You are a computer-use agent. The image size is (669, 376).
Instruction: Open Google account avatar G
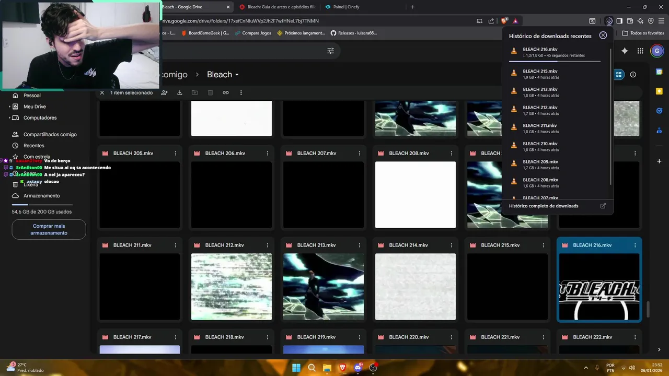pos(657,51)
